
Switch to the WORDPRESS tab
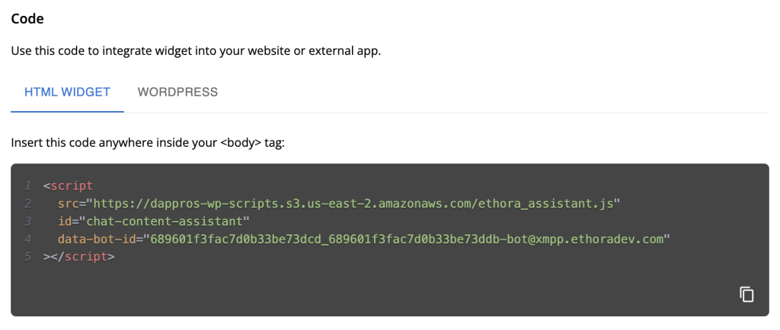[x=177, y=92]
